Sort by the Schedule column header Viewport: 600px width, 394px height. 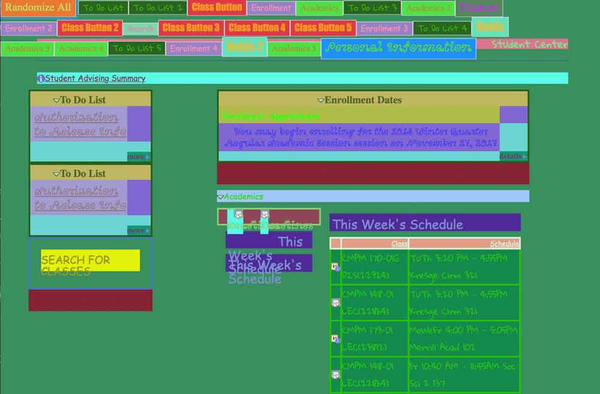point(505,243)
